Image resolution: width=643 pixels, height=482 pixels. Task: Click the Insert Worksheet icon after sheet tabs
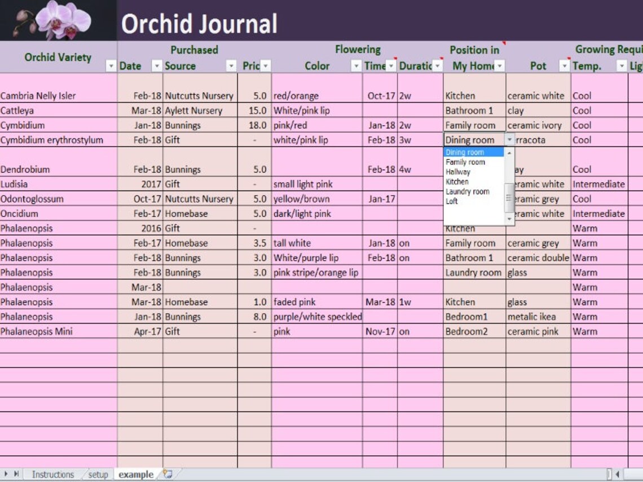pyautogui.click(x=166, y=475)
